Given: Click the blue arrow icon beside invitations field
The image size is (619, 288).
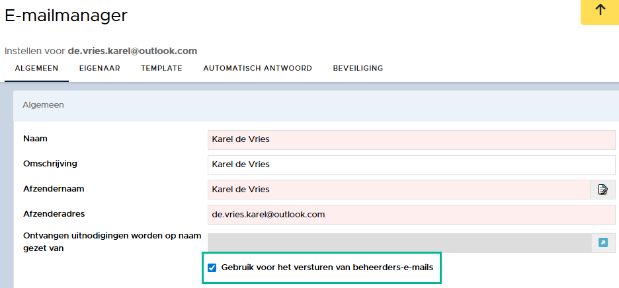Looking at the screenshot, I should (x=603, y=242).
